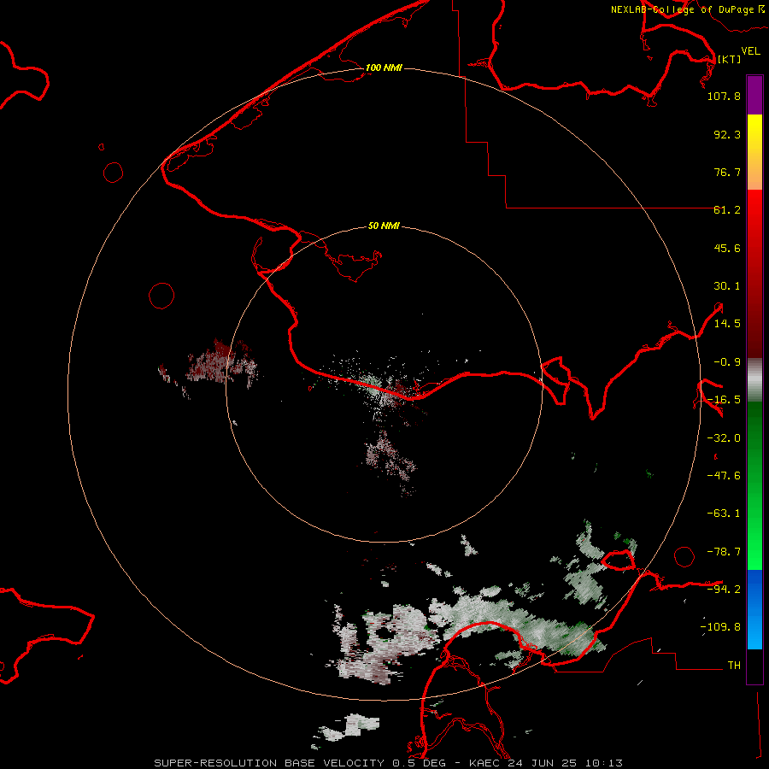This screenshot has width=769, height=769.
Task: Click the 30.1 scale value
Action: pos(727,286)
